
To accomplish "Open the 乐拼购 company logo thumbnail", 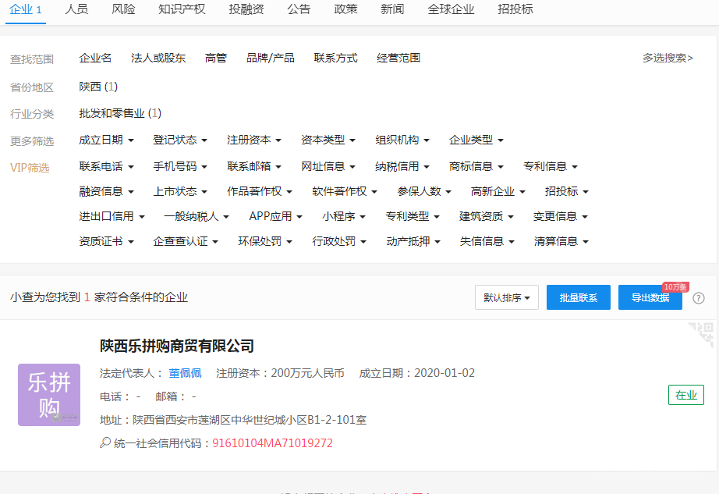I will [x=49, y=395].
